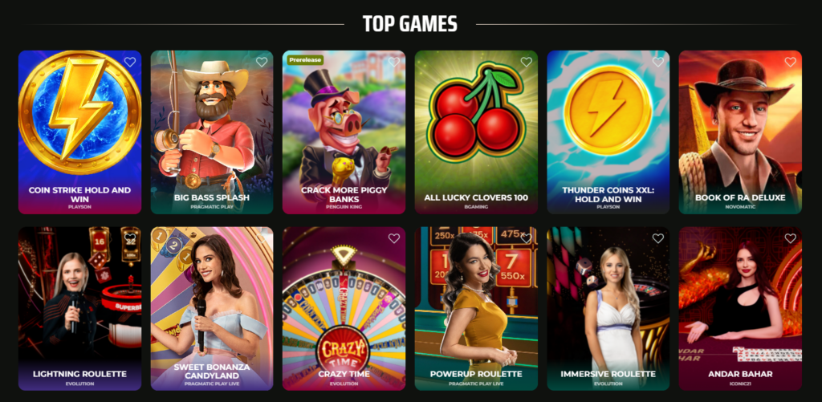Launch Crazy Time wheel game
This screenshot has height=402, width=822.
344,309
